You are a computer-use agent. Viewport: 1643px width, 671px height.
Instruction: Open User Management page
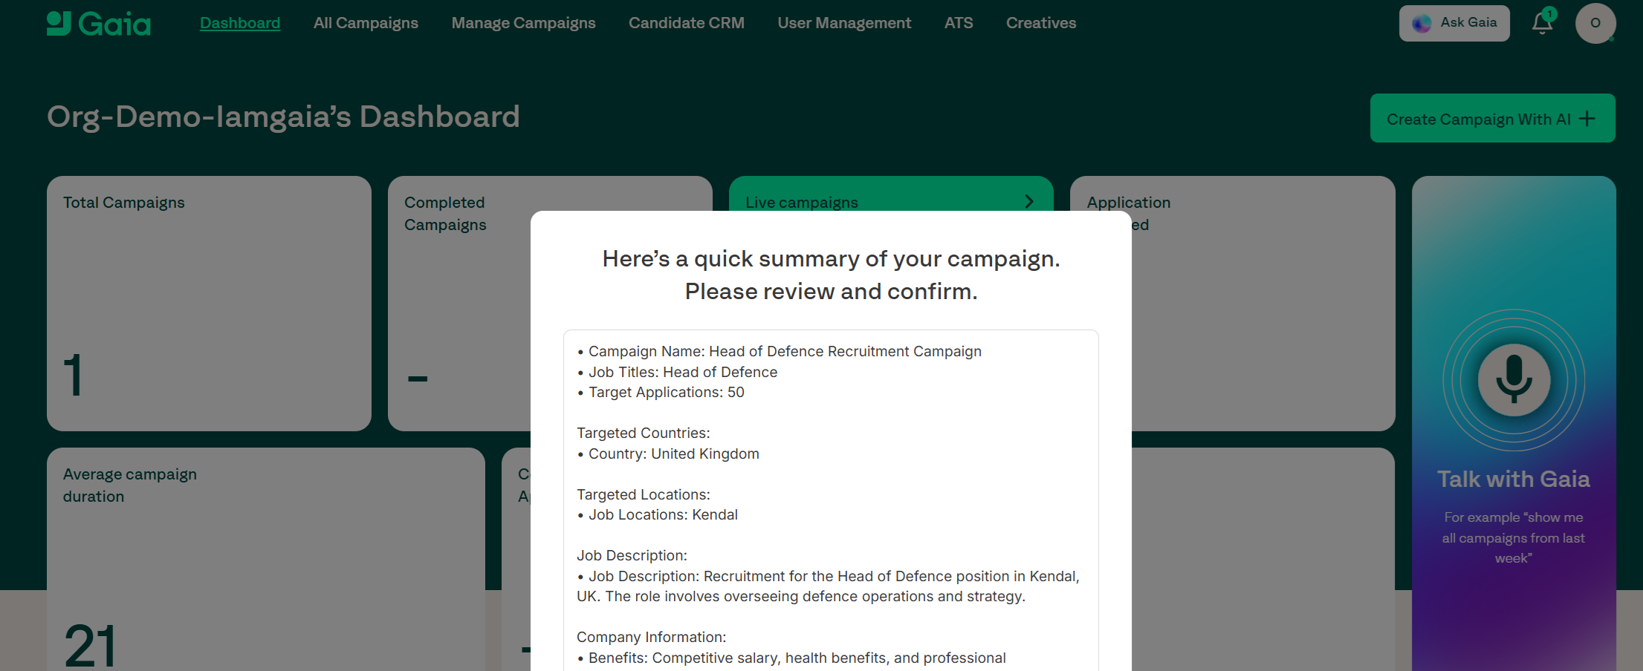[x=844, y=23]
